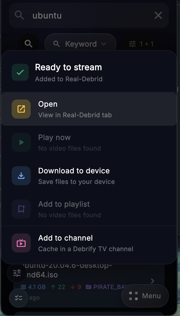Click the Play now triangle icon
The width and height of the screenshot is (180, 316).
[21, 142]
